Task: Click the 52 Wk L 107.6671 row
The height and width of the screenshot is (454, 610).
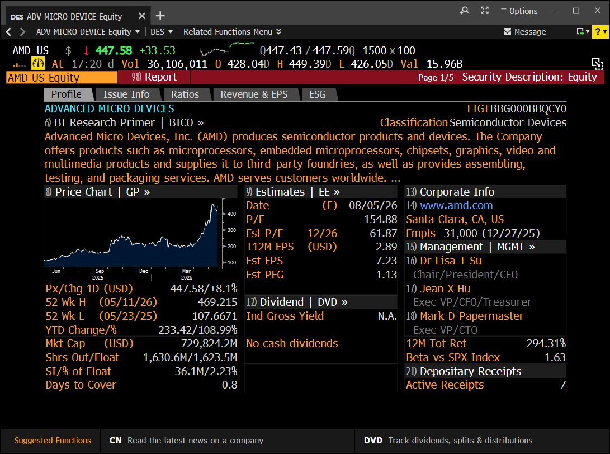Action: tap(141, 316)
